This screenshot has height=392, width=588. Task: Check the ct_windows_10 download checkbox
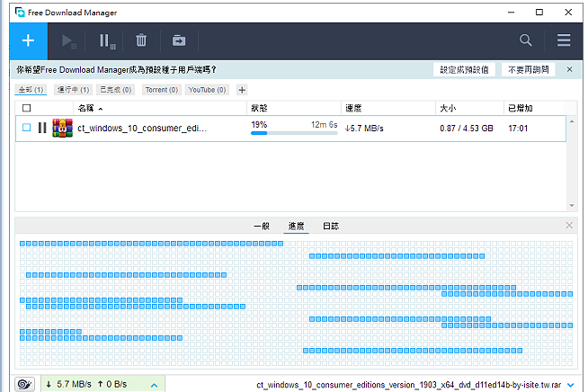[27, 128]
